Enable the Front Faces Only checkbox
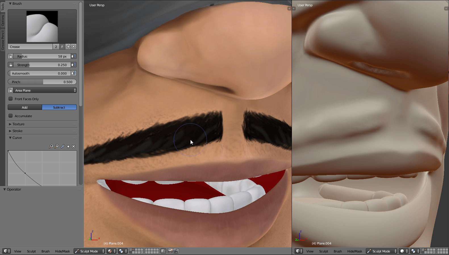 (11, 99)
